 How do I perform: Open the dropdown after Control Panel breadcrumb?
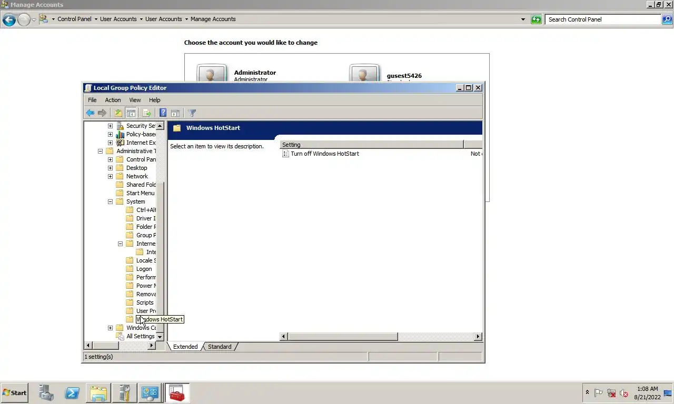pyautogui.click(x=96, y=19)
